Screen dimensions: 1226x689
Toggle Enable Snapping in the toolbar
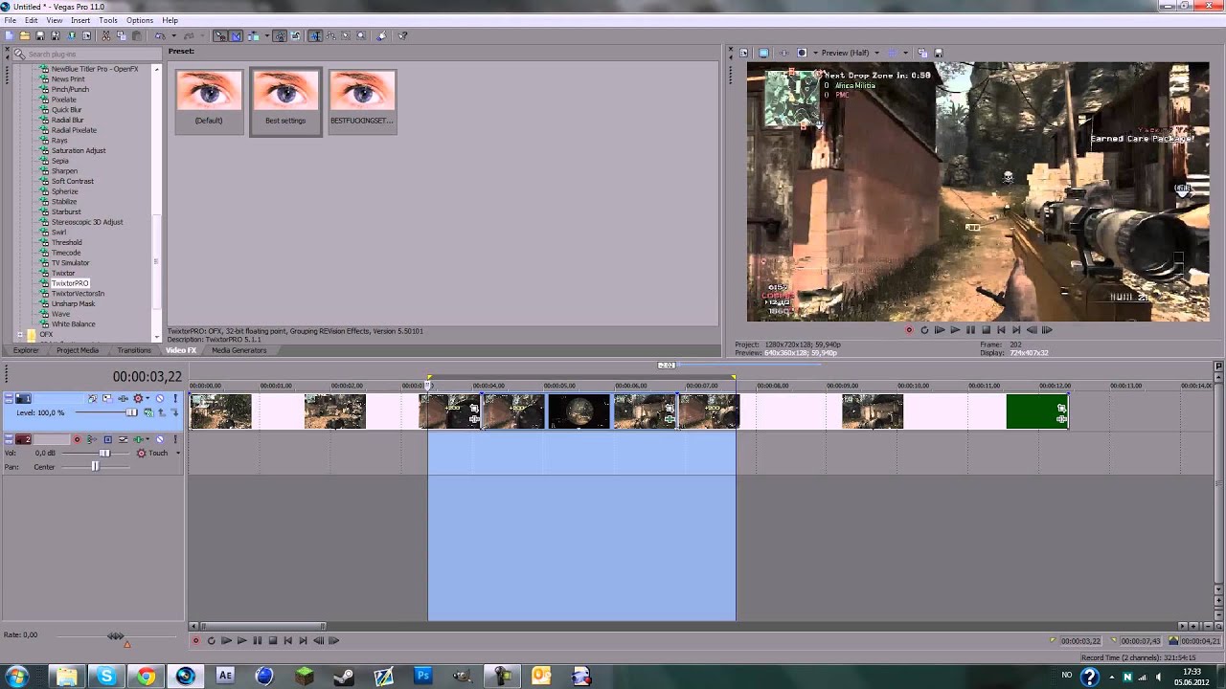point(219,35)
